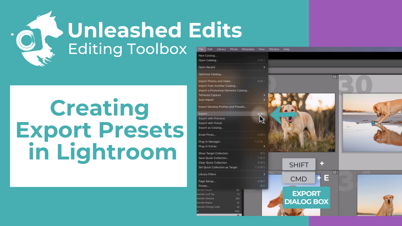Open the View menu
This screenshot has width=402, height=226.
click(x=262, y=49)
